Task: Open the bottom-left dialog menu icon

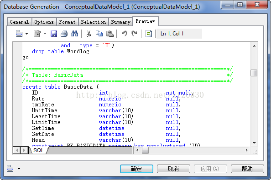Action: click(10, 169)
